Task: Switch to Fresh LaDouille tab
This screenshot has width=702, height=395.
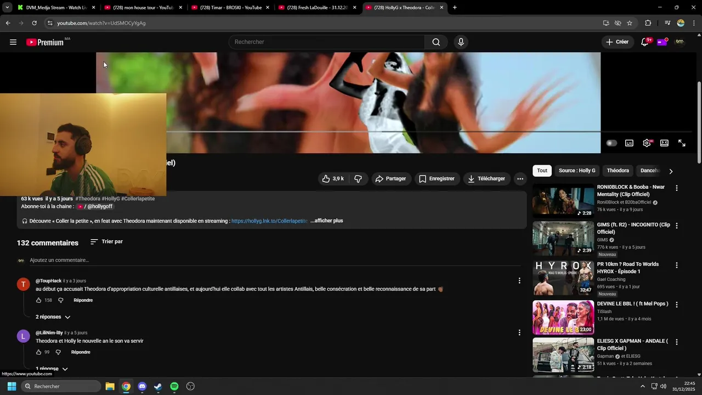Action: tap(317, 8)
